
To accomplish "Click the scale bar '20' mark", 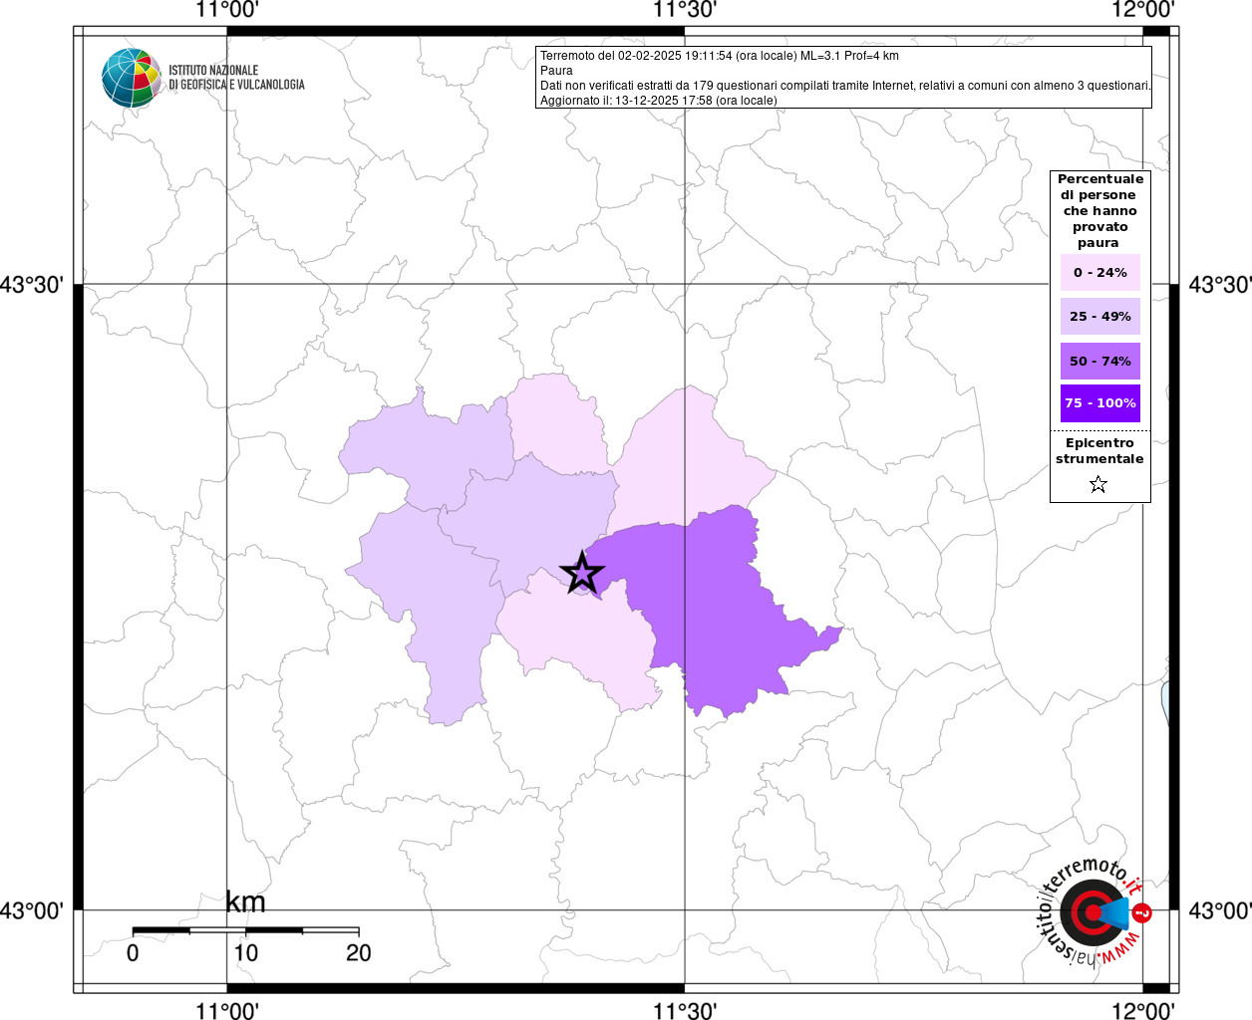I will coord(359,953).
